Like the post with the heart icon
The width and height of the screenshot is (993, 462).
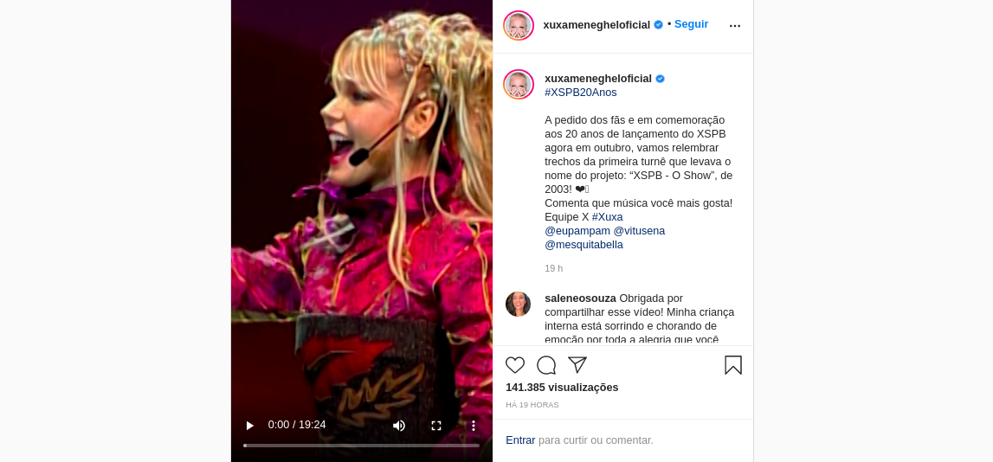pyautogui.click(x=515, y=365)
